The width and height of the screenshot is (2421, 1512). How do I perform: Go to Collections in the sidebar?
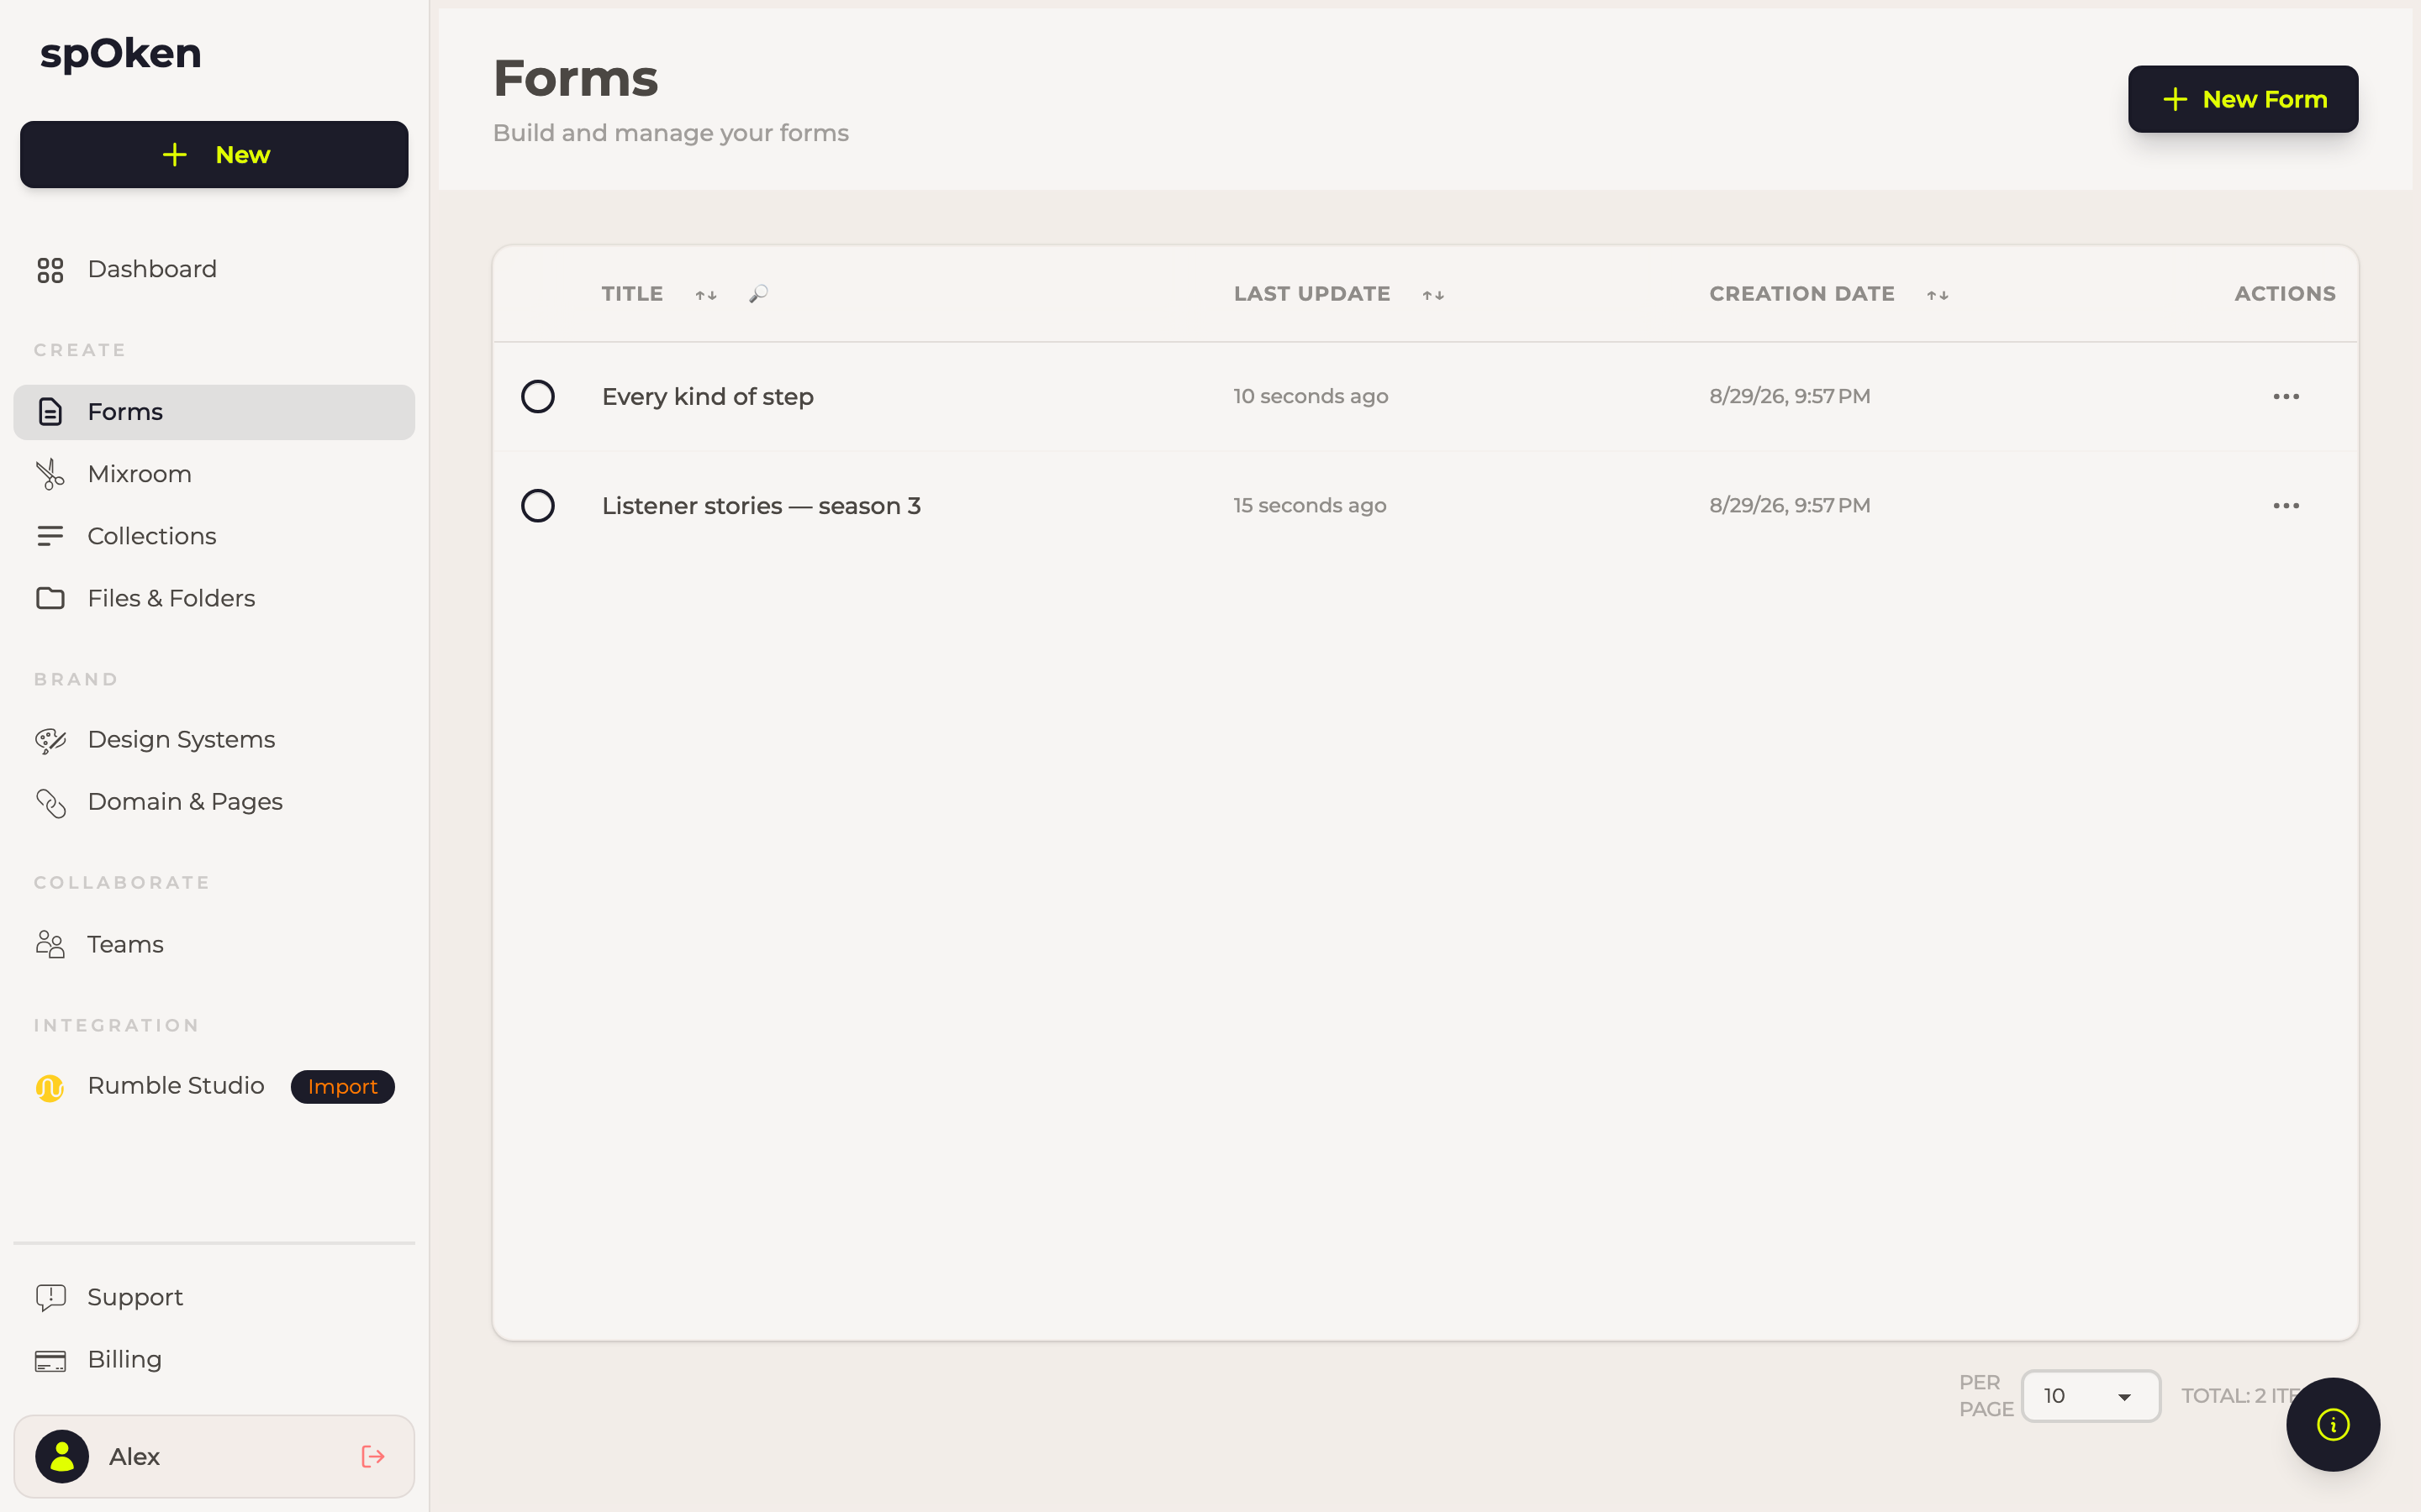pos(214,536)
